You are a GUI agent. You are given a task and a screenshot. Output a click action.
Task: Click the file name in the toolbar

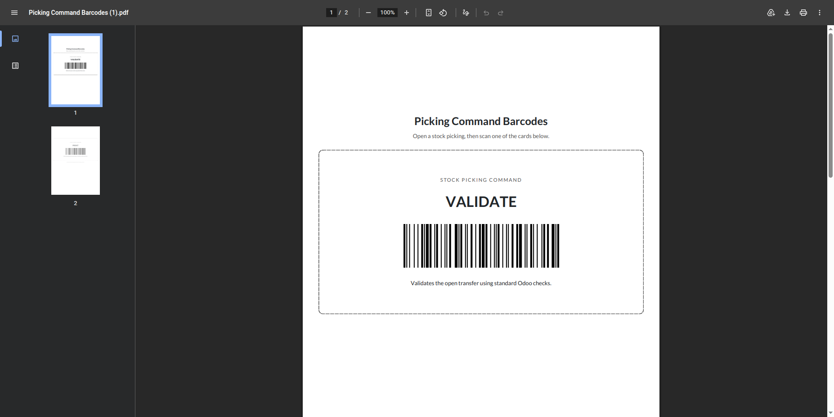[x=79, y=13]
